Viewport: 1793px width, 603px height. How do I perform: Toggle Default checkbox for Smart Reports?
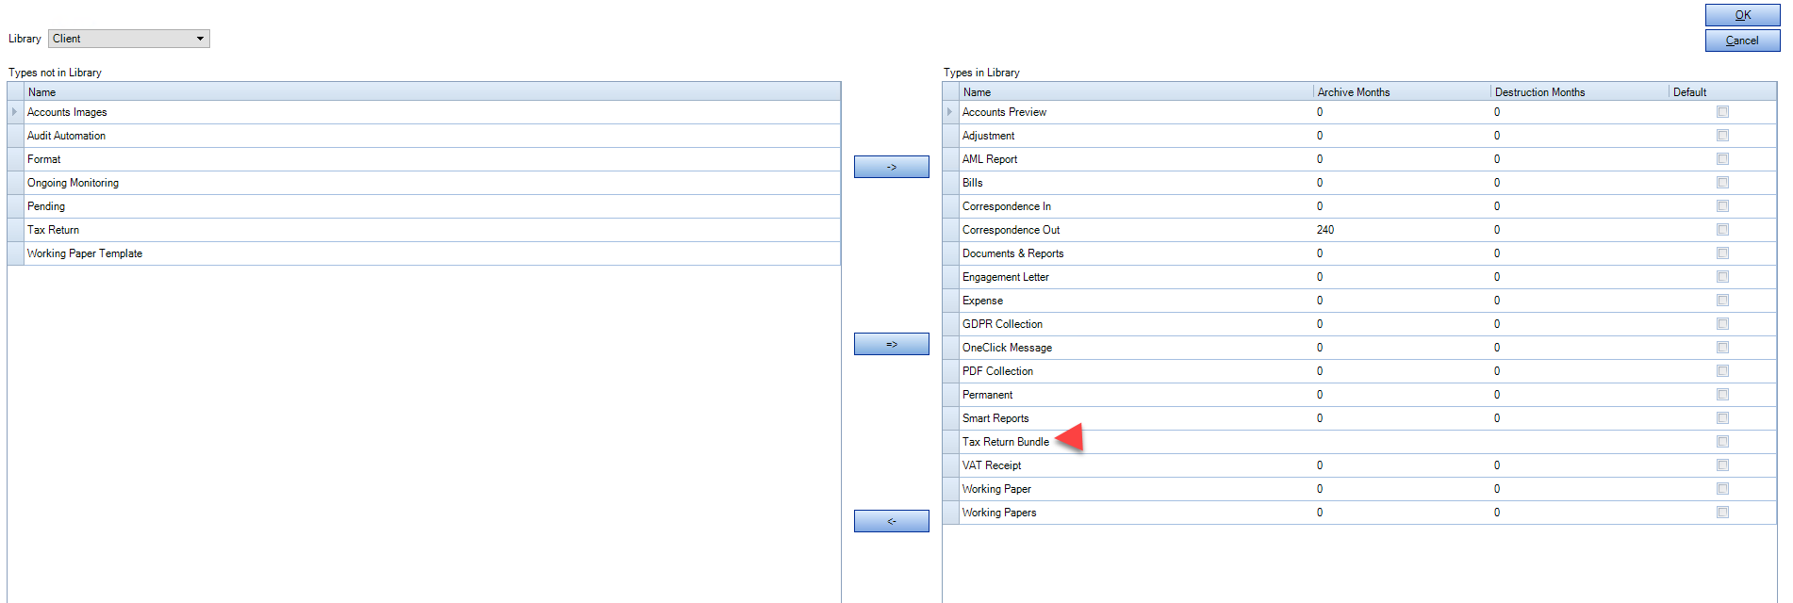click(x=1722, y=418)
